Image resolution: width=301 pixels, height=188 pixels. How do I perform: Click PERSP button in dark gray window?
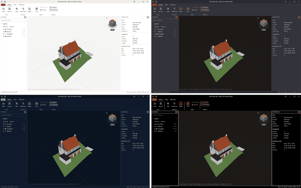(264, 30)
